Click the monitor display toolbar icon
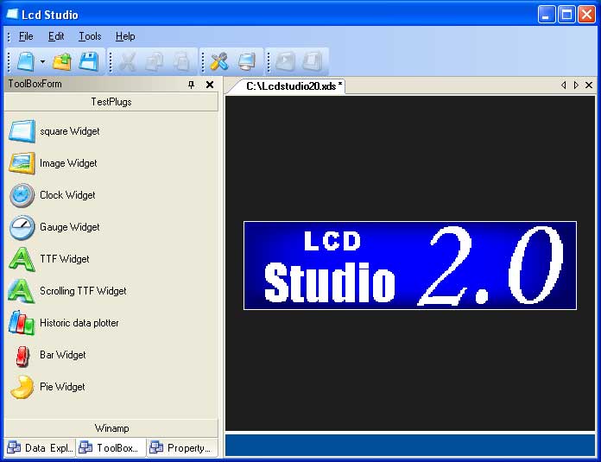This screenshot has width=601, height=462. [x=246, y=61]
